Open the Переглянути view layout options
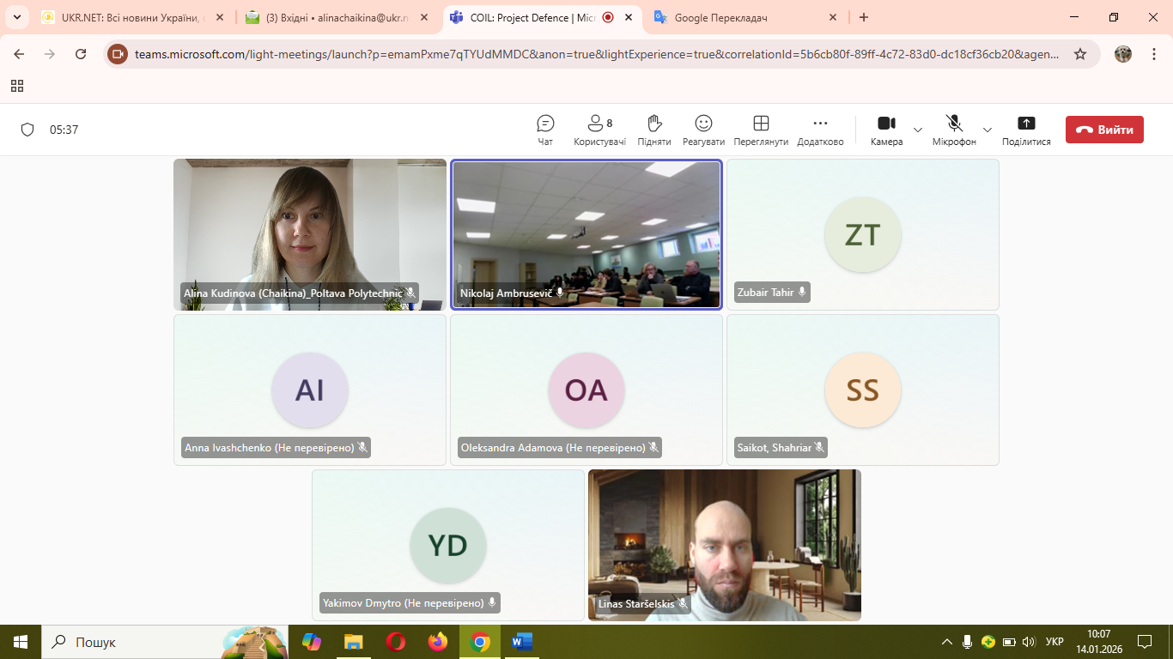 (761, 130)
